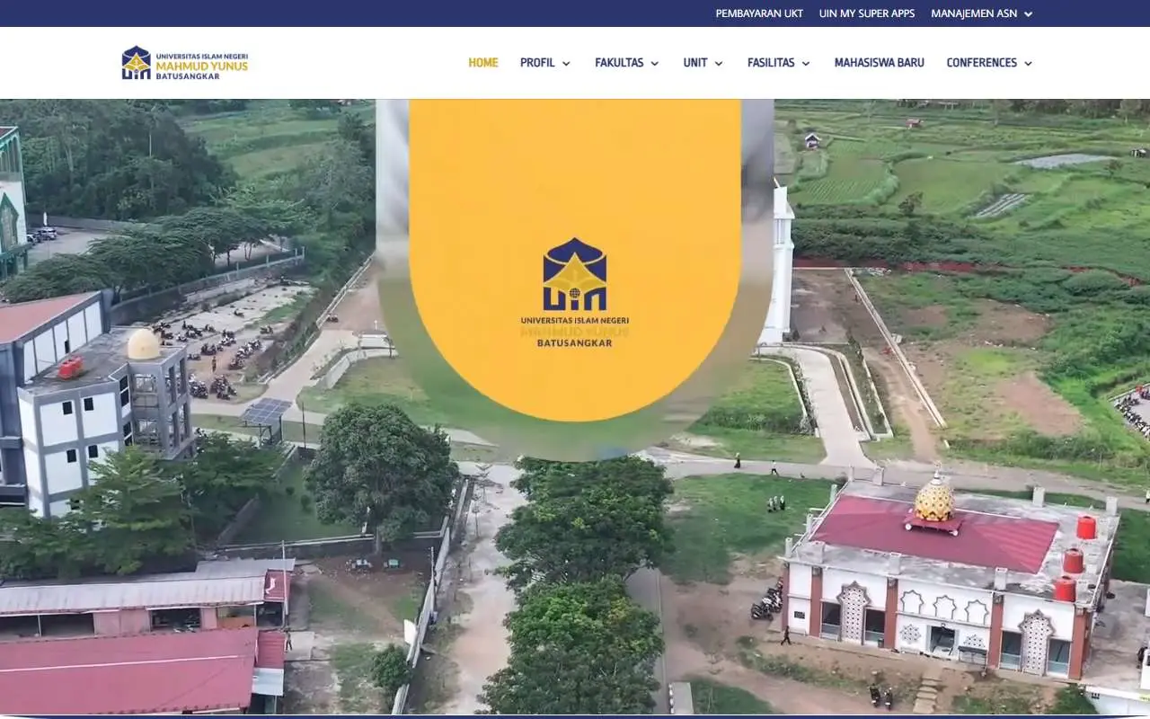Open the CONFERENCES menu

pos(982,63)
